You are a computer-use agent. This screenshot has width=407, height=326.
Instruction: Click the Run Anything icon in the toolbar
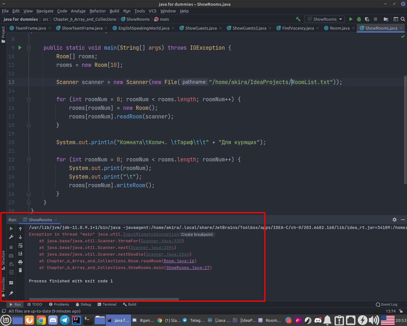click(x=396, y=19)
